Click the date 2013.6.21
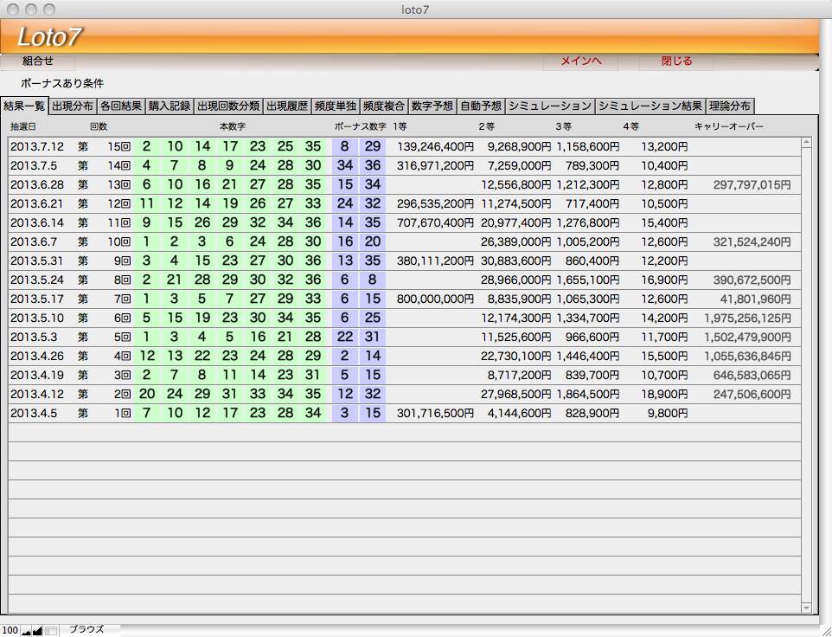The height and width of the screenshot is (637, 832). (x=37, y=204)
